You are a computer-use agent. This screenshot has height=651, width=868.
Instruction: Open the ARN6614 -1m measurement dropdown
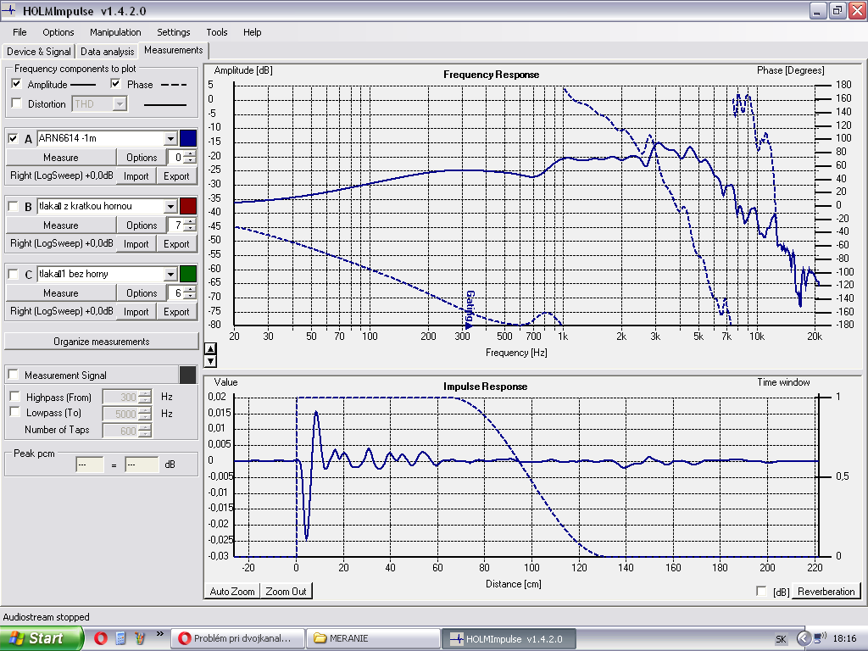click(170, 138)
